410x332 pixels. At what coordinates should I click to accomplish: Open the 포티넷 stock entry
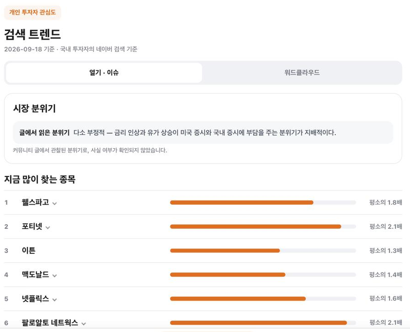tap(32, 226)
